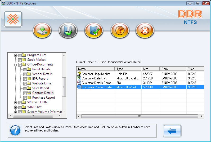
Task: Click the Help File type cell
Action: click(x=122, y=74)
